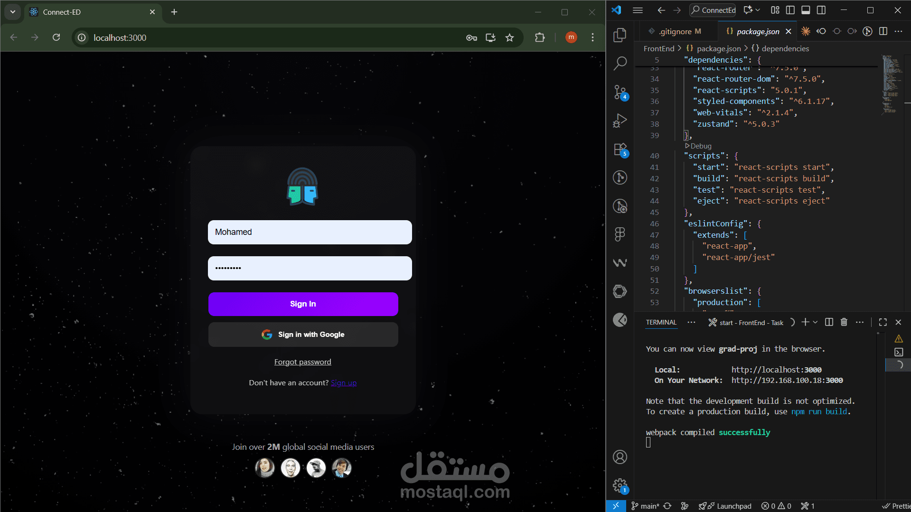Follow the Sign up link
Screen dimensions: 911x512
pyautogui.click(x=344, y=383)
